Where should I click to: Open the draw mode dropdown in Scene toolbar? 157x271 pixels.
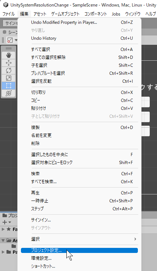coord(12,40)
